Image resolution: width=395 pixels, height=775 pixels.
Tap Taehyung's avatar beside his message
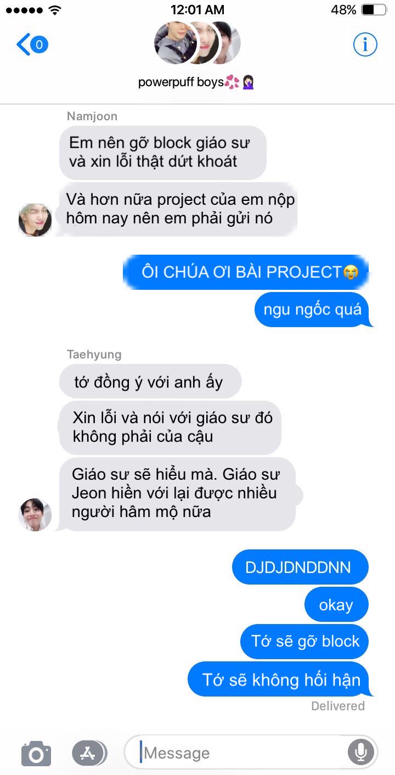(35, 515)
